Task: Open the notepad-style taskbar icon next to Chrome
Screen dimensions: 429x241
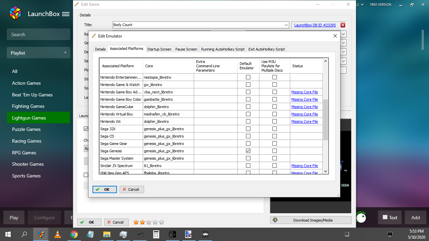Action: (90, 234)
